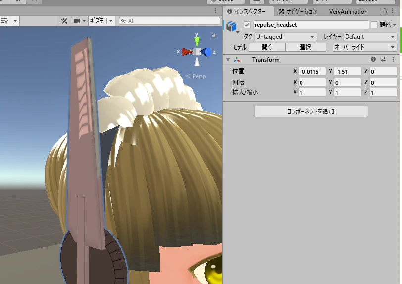The width and height of the screenshot is (402, 284).
Task: Click the 拡大/縮小 label
Action: (x=245, y=92)
